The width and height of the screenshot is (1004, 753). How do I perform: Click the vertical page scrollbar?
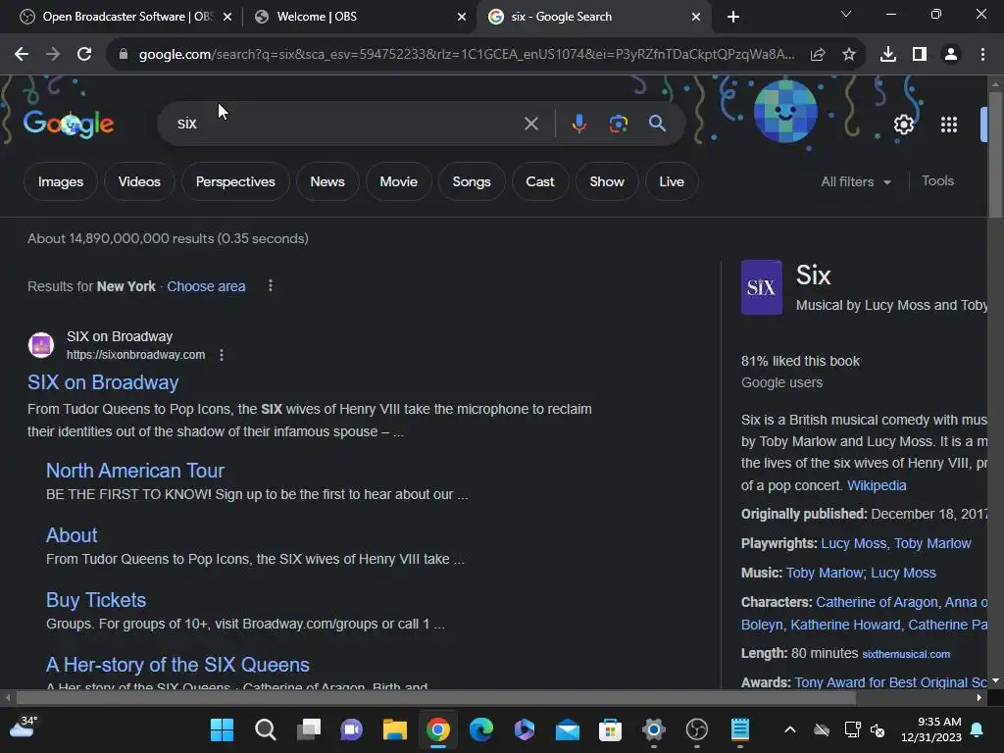coord(995,156)
